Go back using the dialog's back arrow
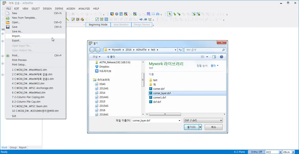 click(92, 50)
